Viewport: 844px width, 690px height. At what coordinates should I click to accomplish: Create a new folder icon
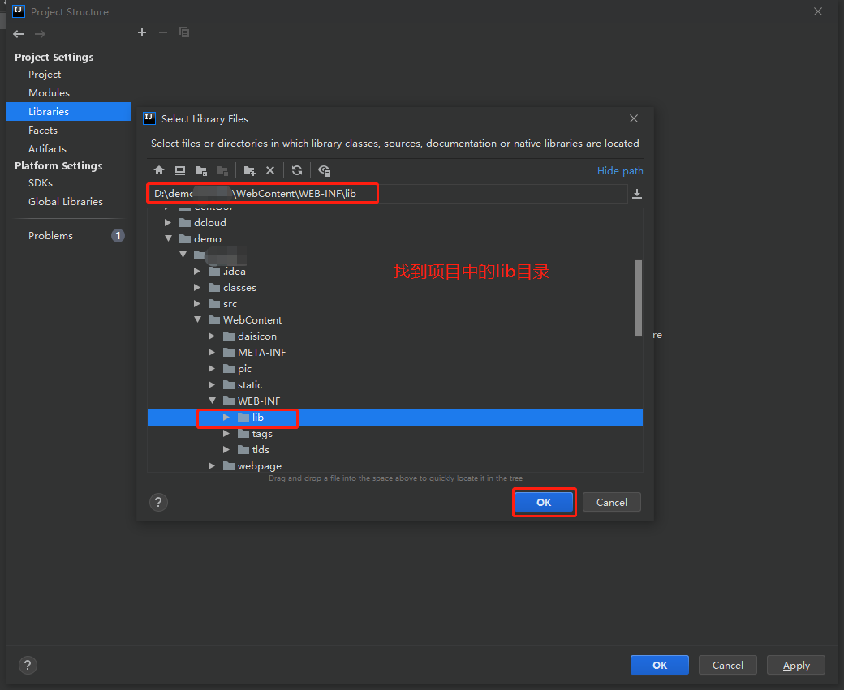point(249,170)
